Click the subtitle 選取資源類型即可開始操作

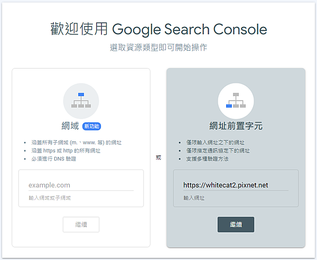coord(158,47)
